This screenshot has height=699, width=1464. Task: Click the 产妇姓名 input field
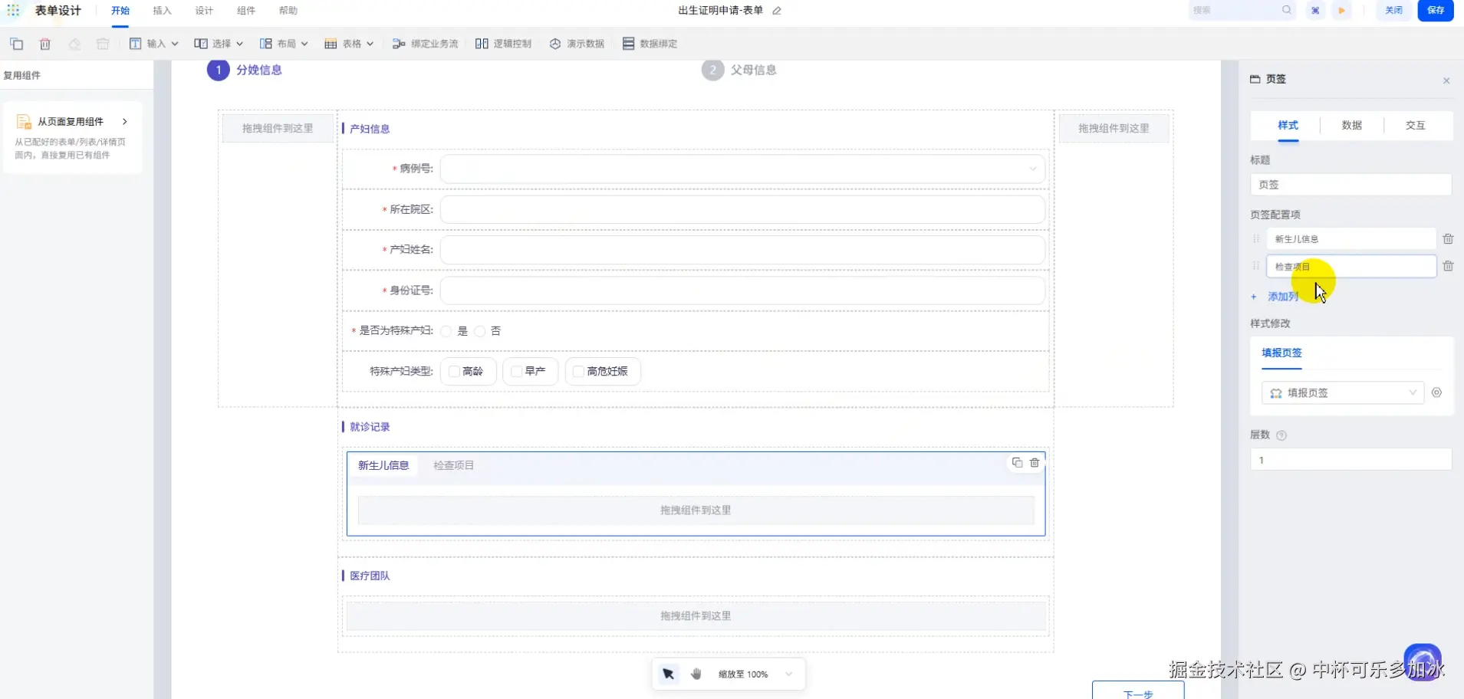click(x=742, y=250)
